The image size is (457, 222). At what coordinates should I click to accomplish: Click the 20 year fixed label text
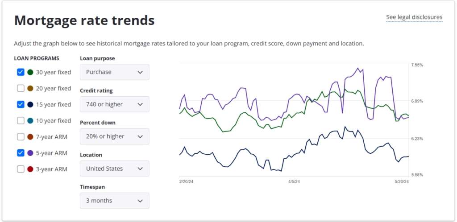(54, 88)
